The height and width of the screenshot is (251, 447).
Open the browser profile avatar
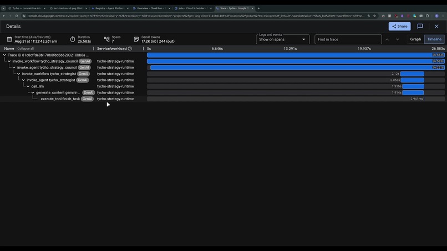coord(436,16)
